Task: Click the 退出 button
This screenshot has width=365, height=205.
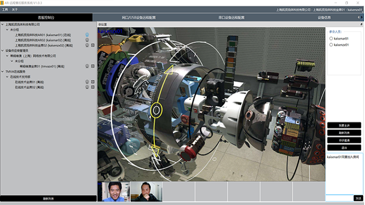Action: [344, 148]
